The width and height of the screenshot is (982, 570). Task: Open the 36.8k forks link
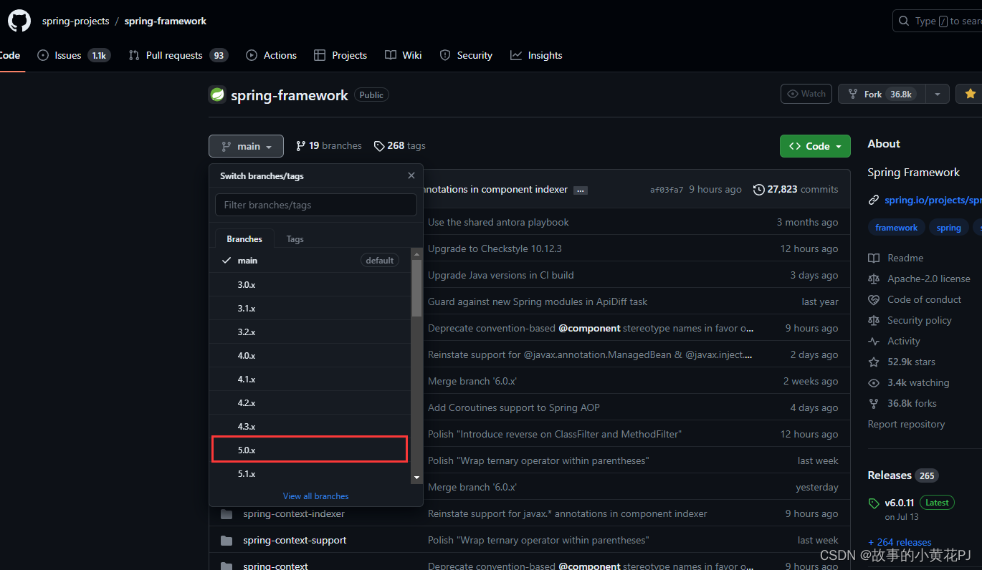pos(902,403)
